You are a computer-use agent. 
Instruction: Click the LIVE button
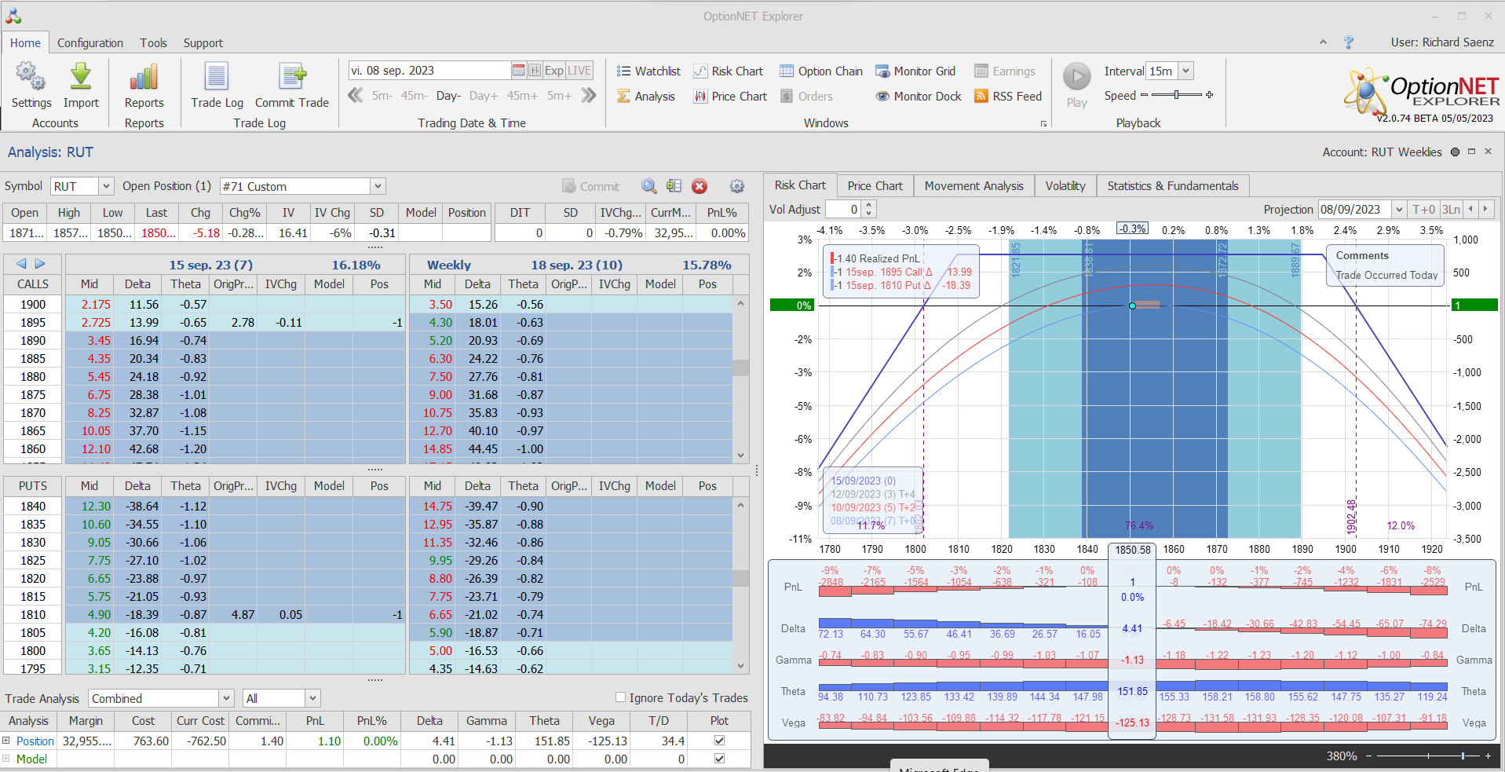579,71
